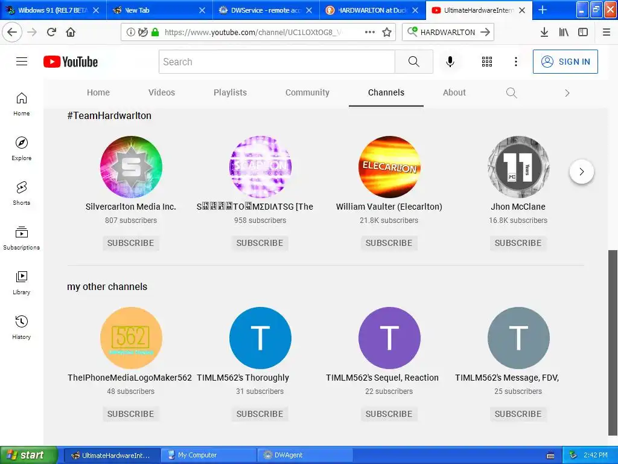Open the YouTube hamburger guide menu
Viewport: 618px width, 464px height.
(22, 62)
